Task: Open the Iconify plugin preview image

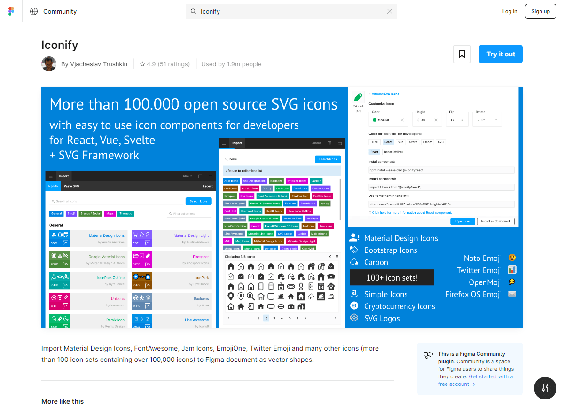Action: [282, 207]
